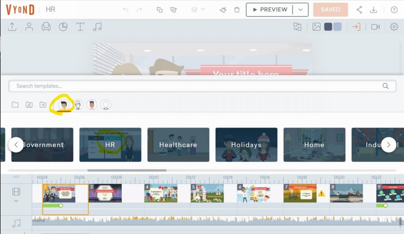
Task: Select scene 6 in the timeline
Action: click(254, 193)
